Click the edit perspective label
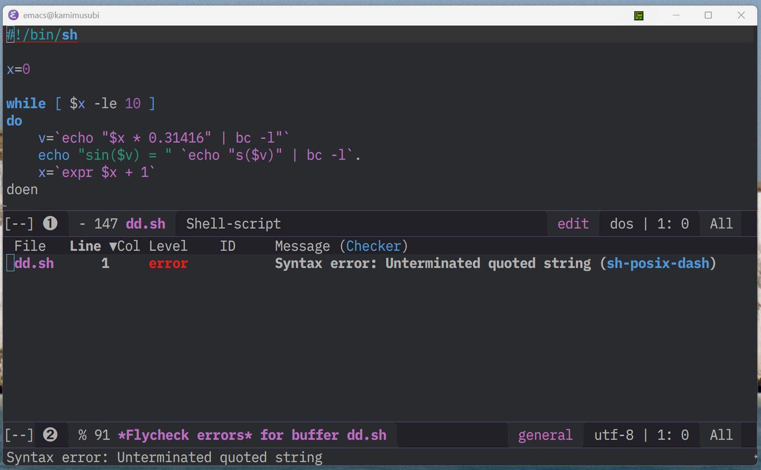The height and width of the screenshot is (470, 761). [x=573, y=224]
